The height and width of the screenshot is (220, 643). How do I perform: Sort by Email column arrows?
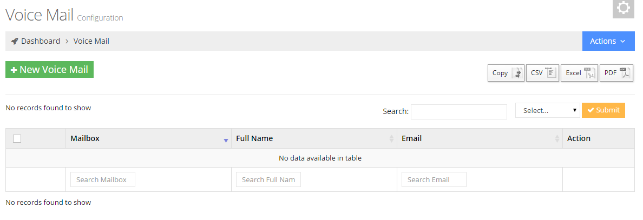pos(557,139)
